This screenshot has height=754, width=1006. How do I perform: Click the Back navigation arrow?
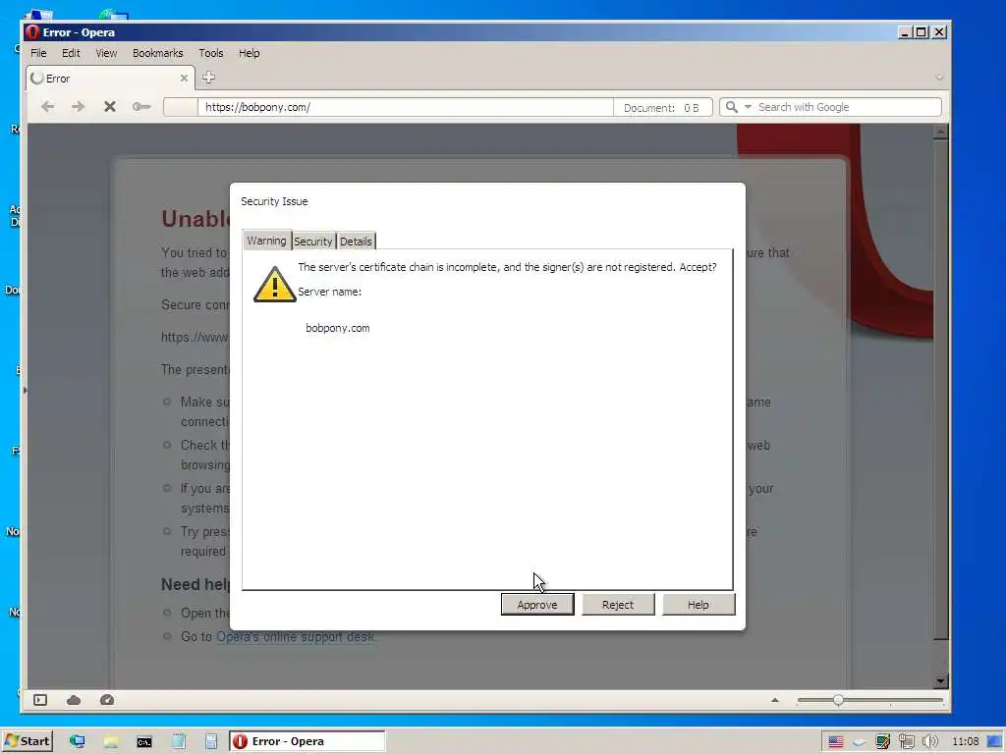pos(47,107)
